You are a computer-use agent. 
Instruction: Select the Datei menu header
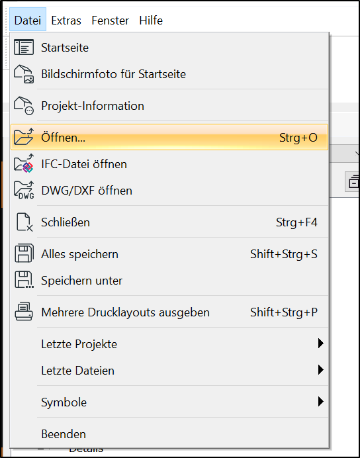(28, 20)
